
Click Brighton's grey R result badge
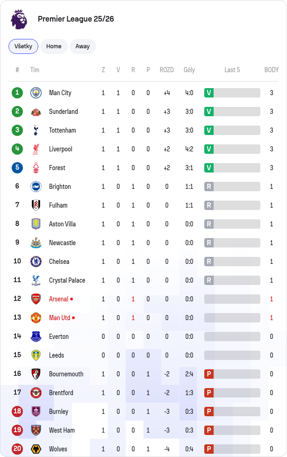tap(209, 187)
